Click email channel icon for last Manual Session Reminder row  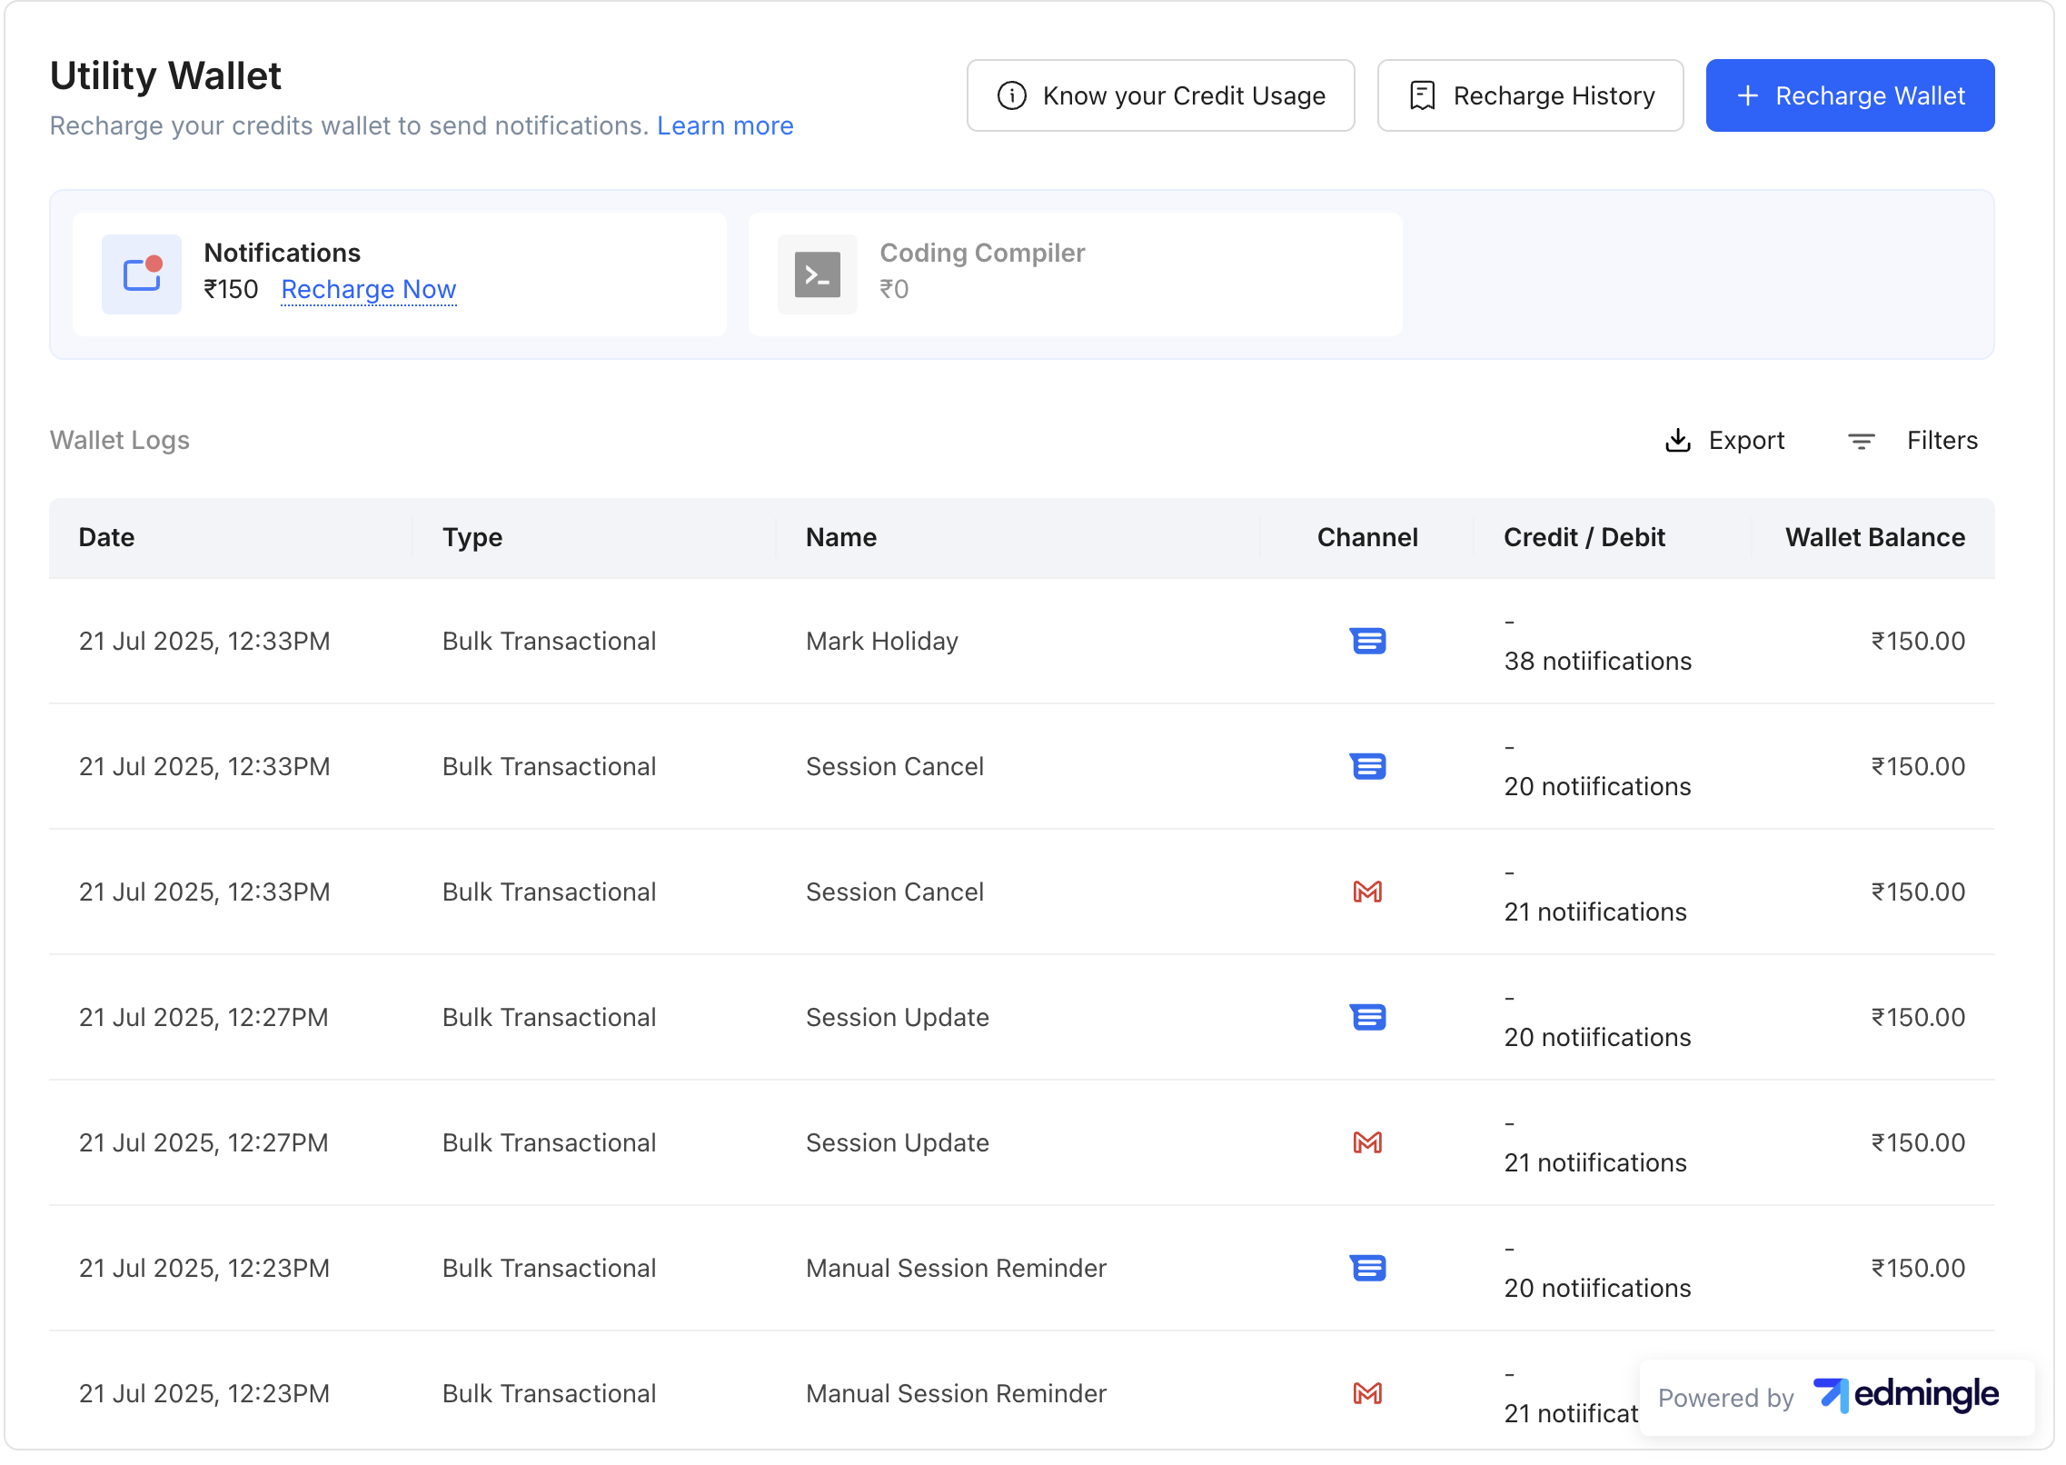tap(1367, 1393)
